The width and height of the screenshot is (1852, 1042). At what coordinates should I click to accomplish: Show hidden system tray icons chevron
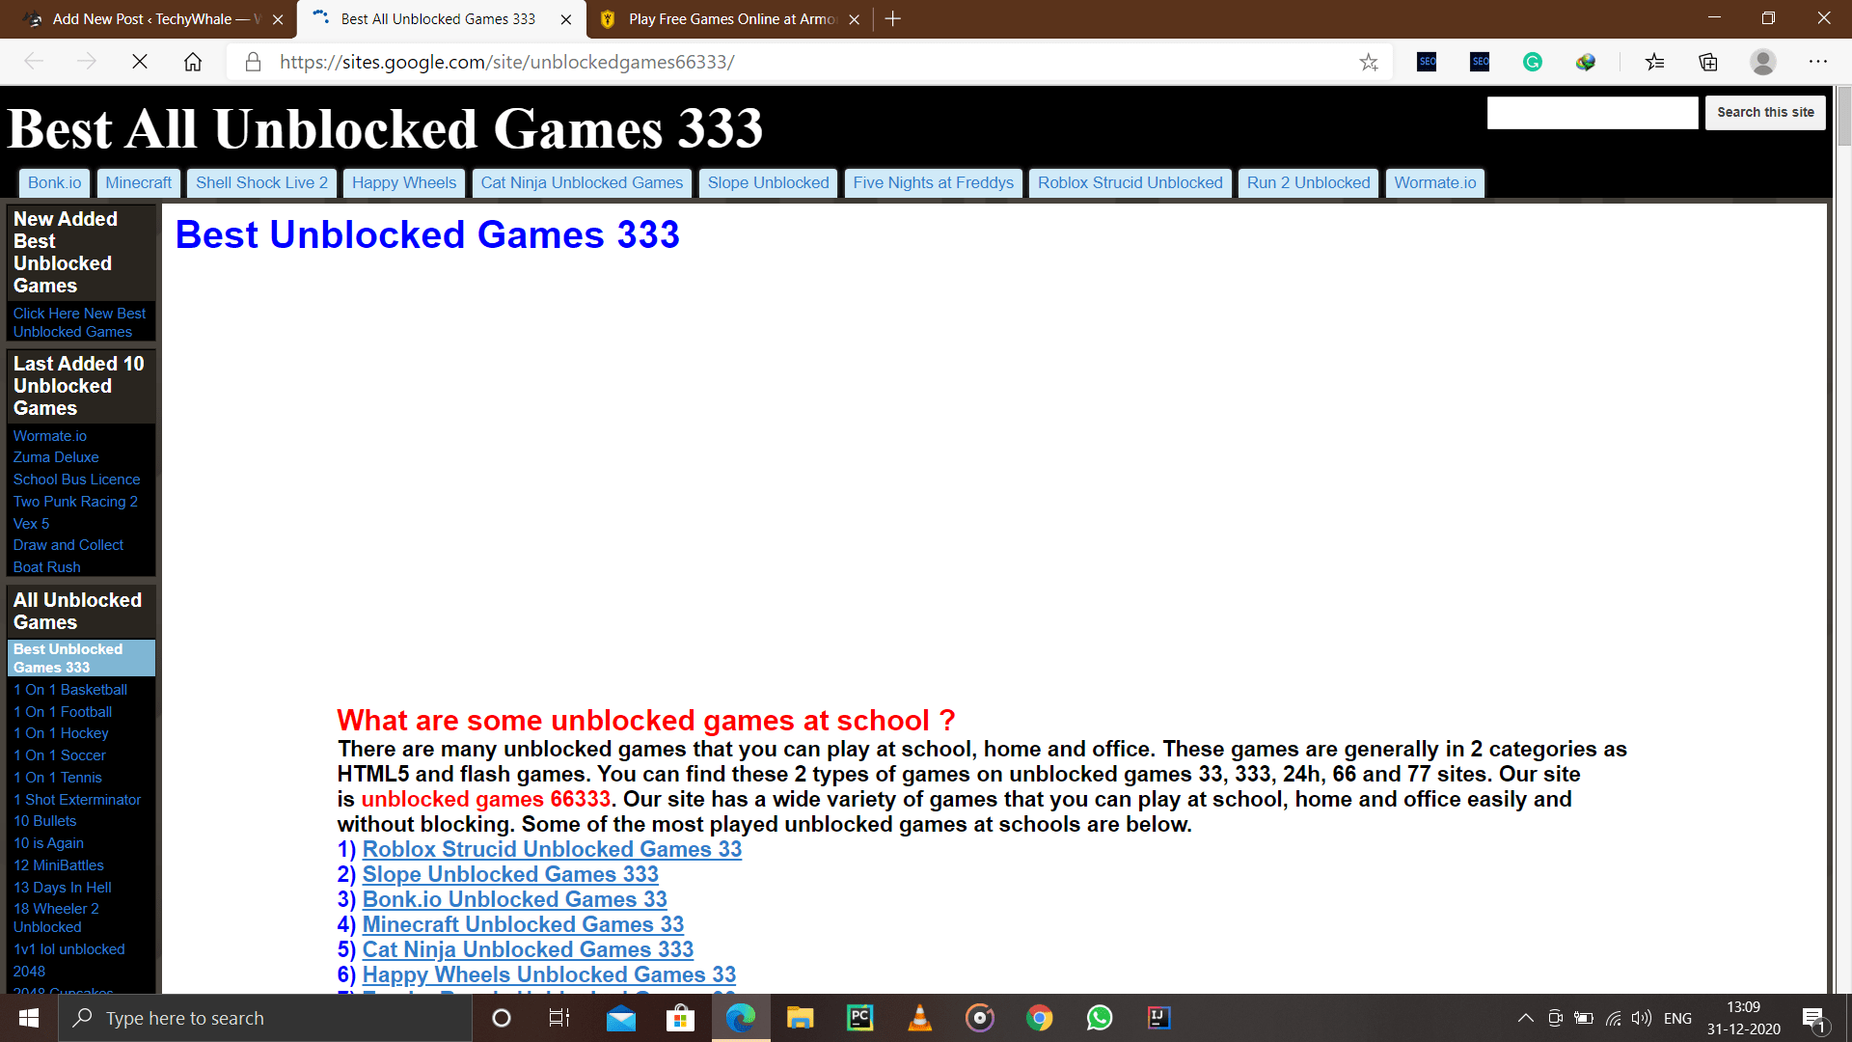click(1525, 1018)
